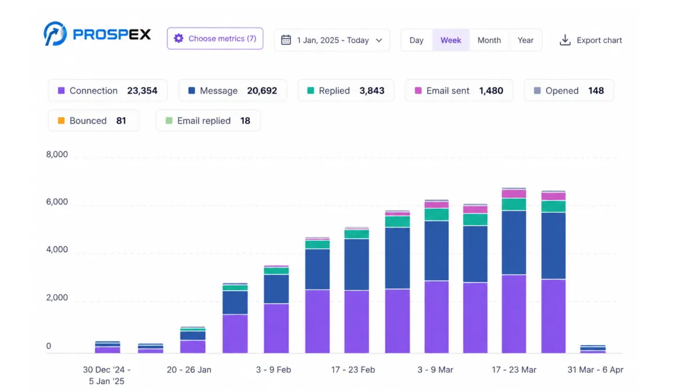Click the Export chart button
694x390 pixels.
click(x=590, y=40)
